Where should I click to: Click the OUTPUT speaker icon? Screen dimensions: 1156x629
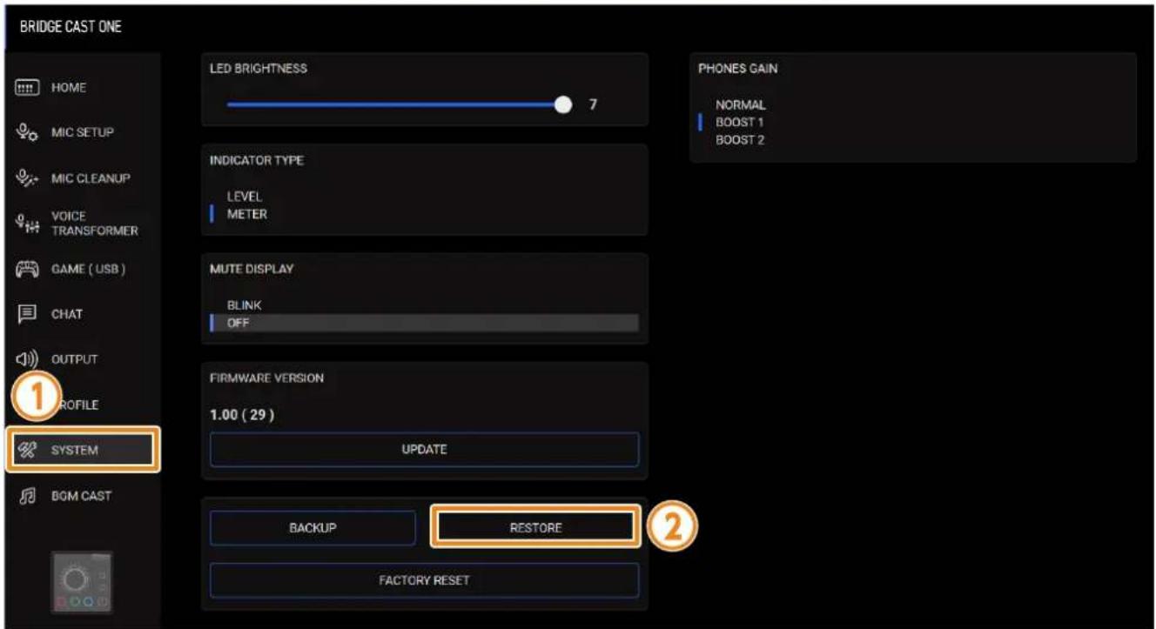click(x=26, y=359)
